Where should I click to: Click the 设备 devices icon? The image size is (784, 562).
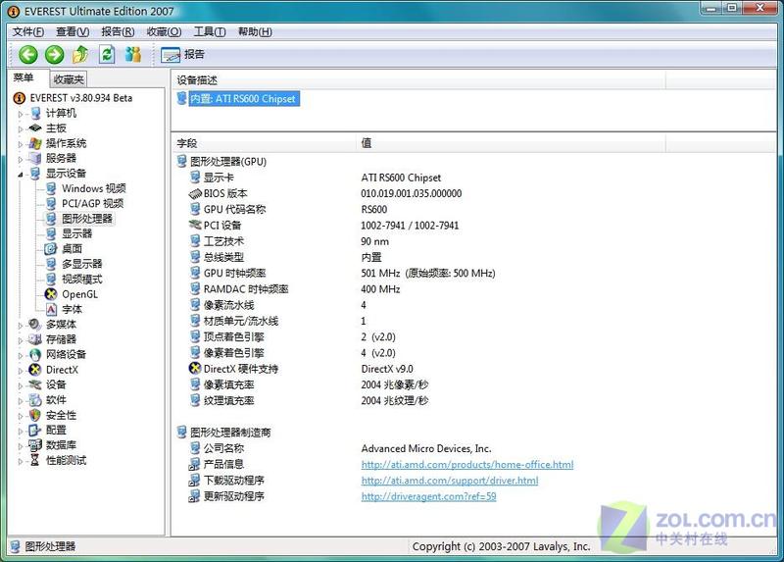(35, 384)
